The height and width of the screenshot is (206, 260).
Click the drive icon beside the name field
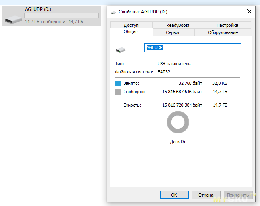120,50
